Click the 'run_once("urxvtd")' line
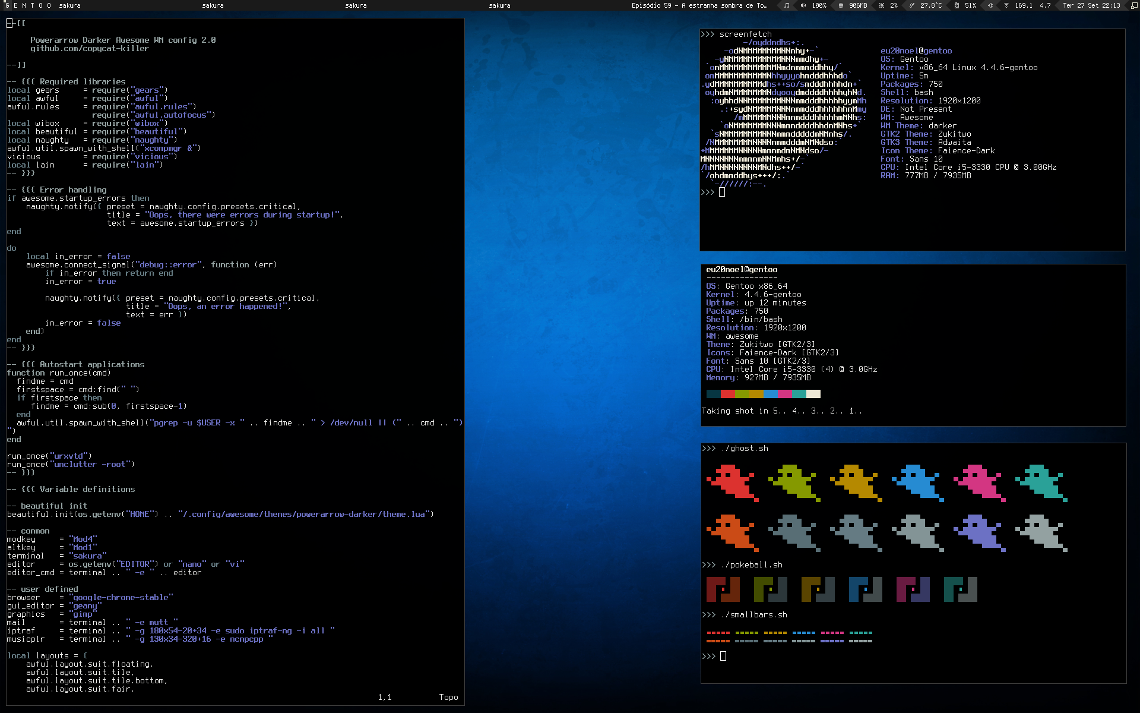 click(x=49, y=456)
